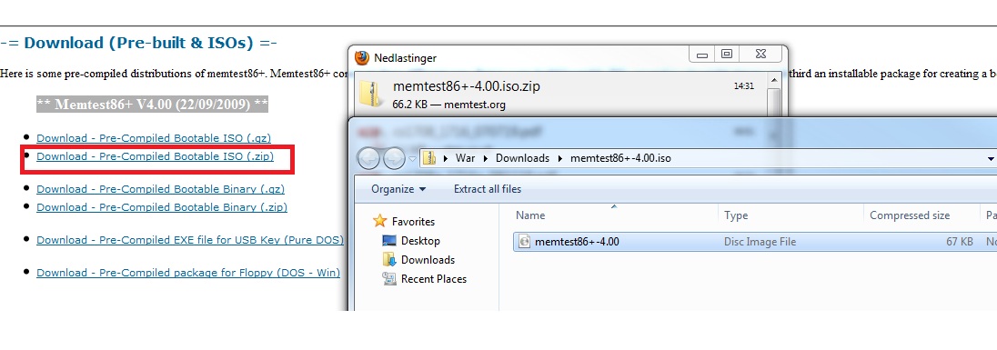The image size is (997, 350).
Task: Click the Desktop icon in navigation pane
Action: (x=389, y=241)
